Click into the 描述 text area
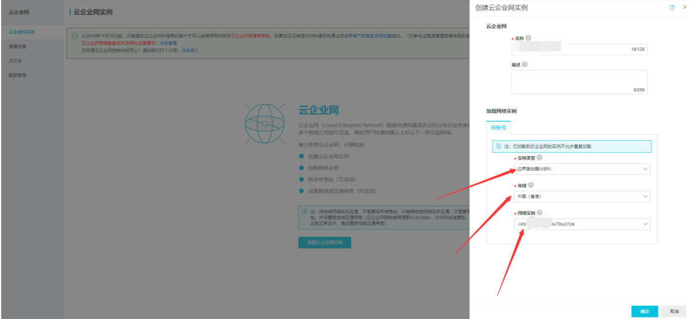 580,81
